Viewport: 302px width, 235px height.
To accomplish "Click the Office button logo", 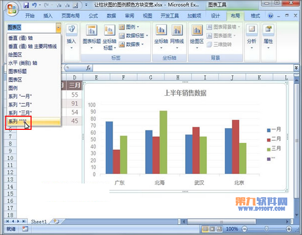I will pyautogui.click(x=12, y=8).
